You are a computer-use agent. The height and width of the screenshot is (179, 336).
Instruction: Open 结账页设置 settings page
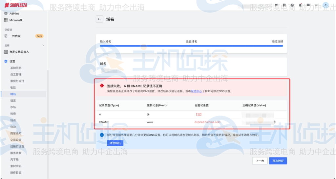[17, 147]
